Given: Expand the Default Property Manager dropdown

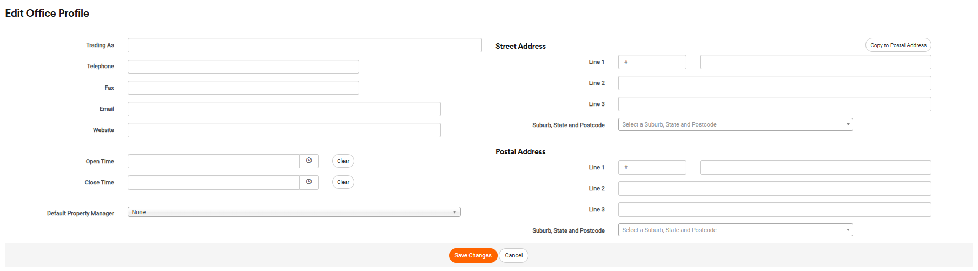Looking at the screenshot, I should (294, 212).
